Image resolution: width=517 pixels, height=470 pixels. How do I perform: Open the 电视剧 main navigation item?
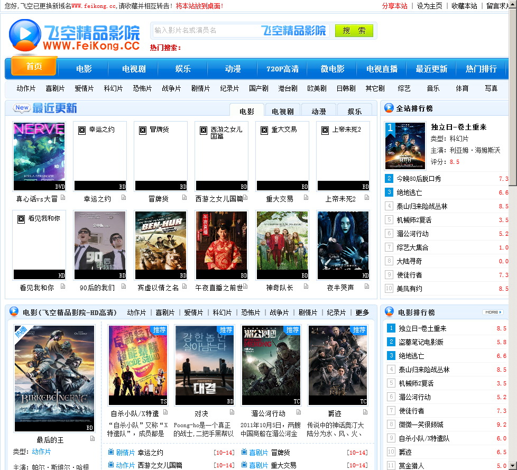click(134, 69)
